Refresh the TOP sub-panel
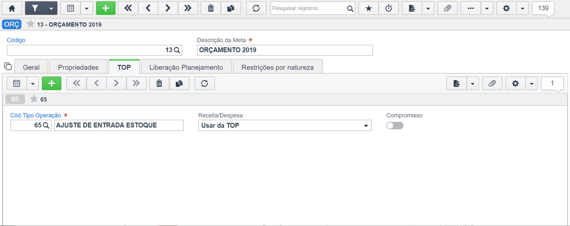 tap(204, 84)
